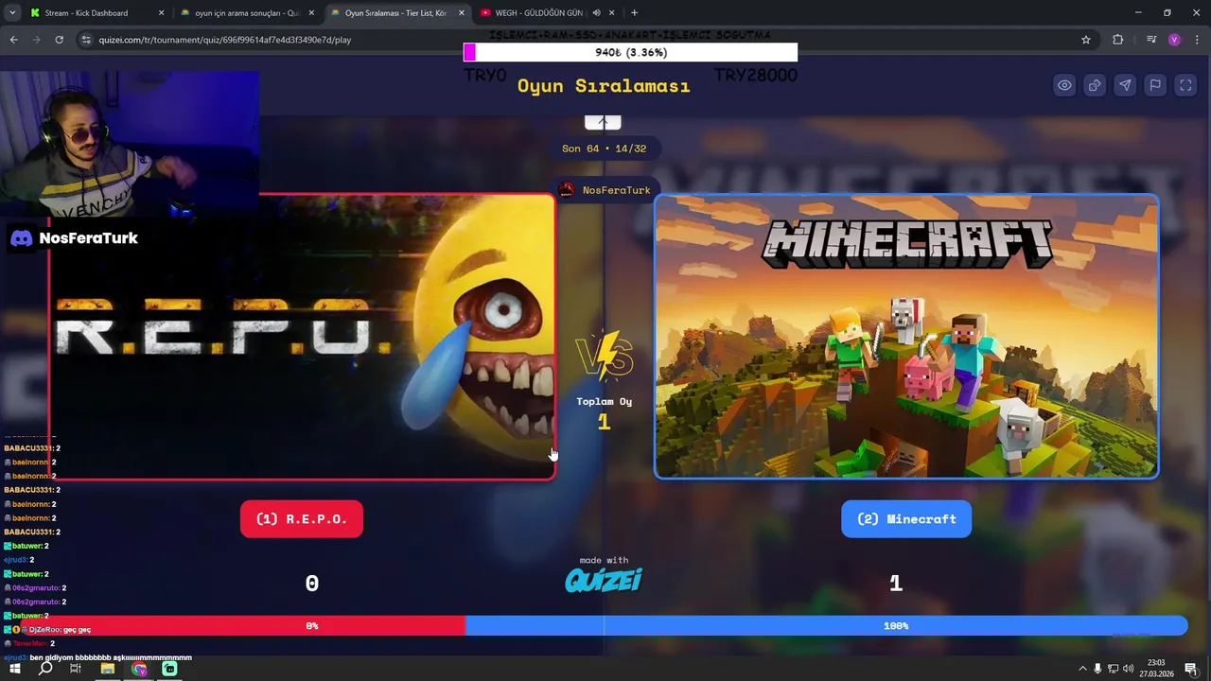The height and width of the screenshot is (681, 1211).
Task: Mute the WEGH tab via speaker icon
Action: coord(596,13)
